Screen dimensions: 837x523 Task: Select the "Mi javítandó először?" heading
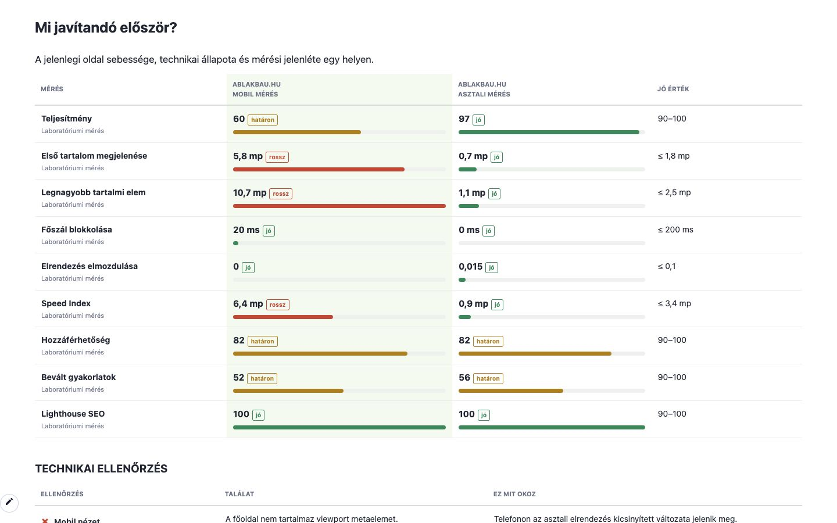tap(106, 28)
